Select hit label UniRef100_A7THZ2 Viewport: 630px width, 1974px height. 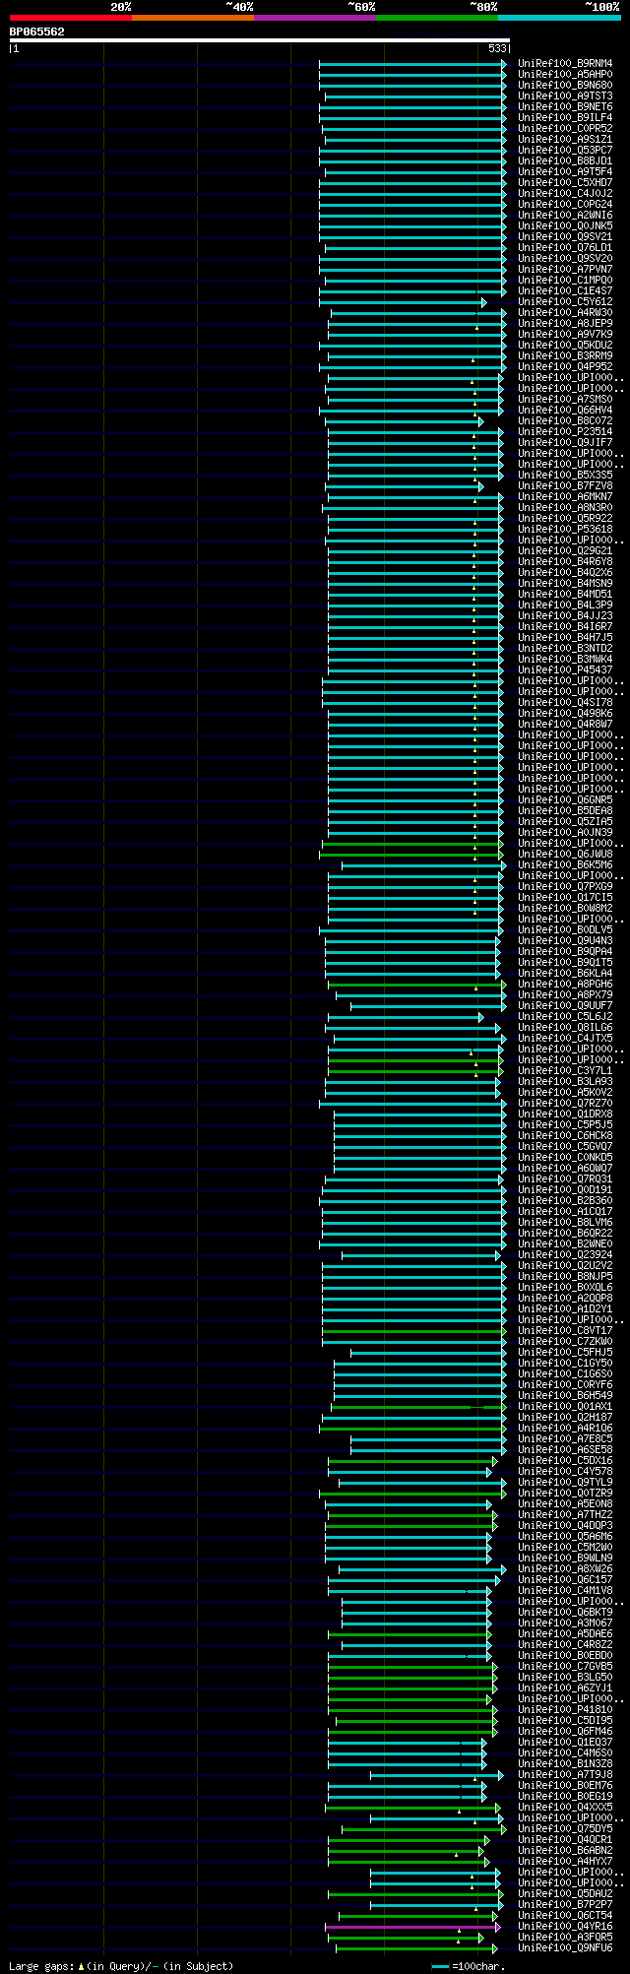565,1515
